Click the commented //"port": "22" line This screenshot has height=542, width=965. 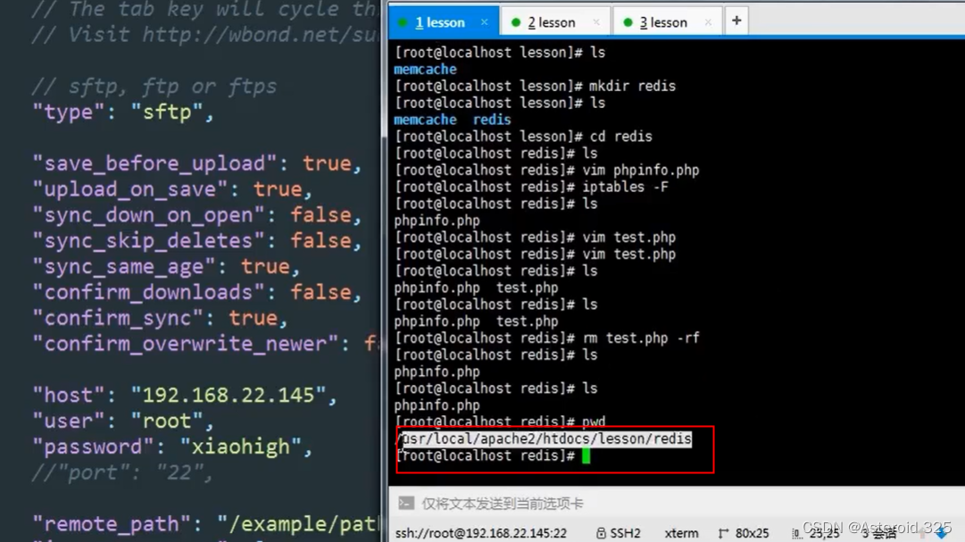point(122,472)
